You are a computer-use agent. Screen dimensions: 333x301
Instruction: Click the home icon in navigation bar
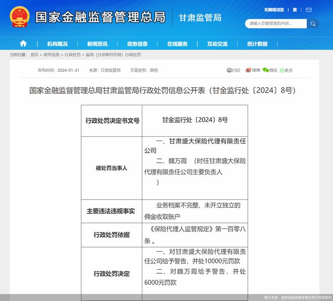click(23, 44)
